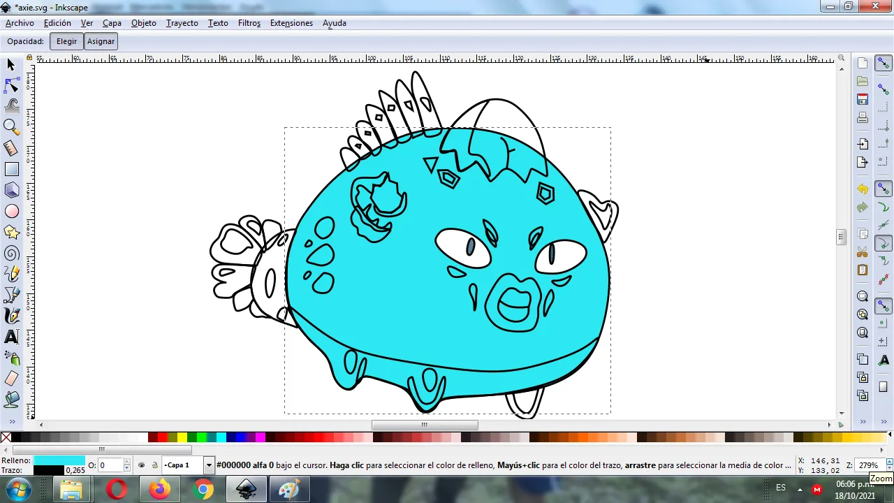Pick the red palette swatch

click(162, 437)
